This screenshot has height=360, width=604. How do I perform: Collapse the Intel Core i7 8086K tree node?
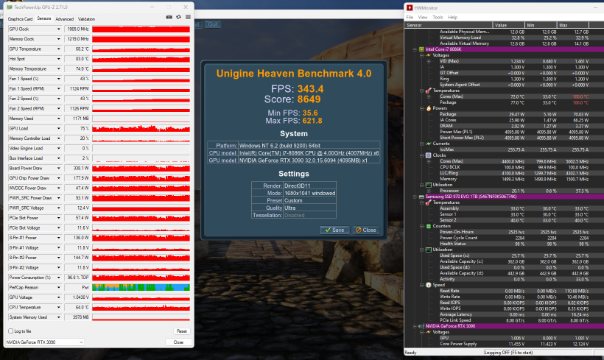coord(415,49)
